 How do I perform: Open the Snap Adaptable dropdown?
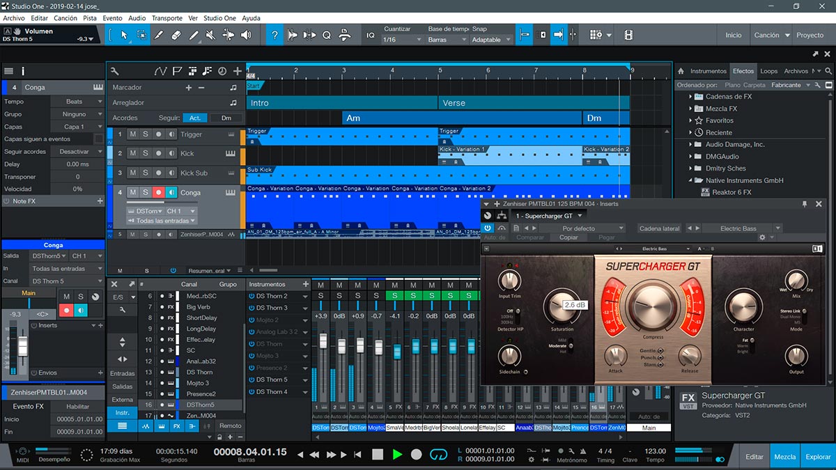pyautogui.click(x=491, y=40)
